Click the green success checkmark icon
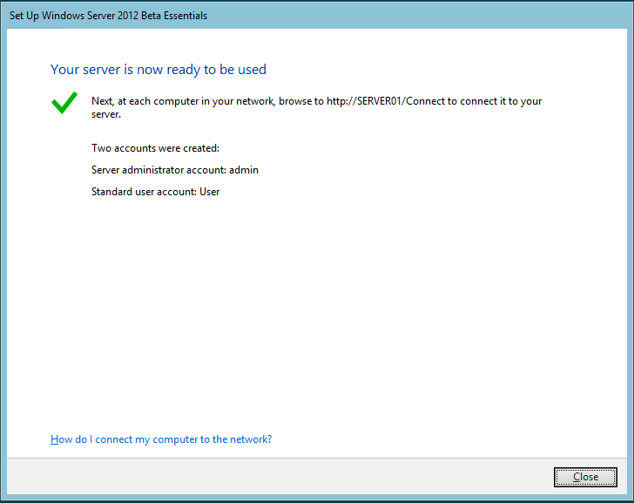The image size is (634, 503). point(64,103)
